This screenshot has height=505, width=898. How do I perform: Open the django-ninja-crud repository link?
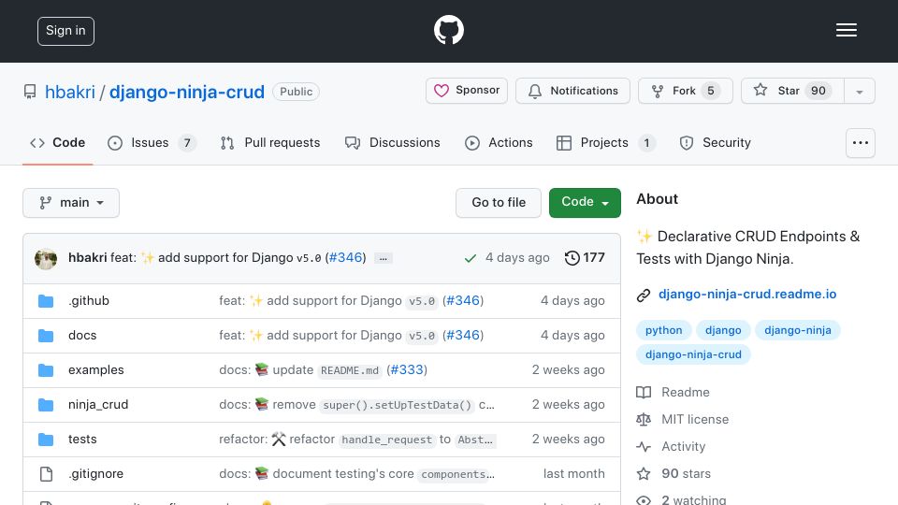[187, 92]
